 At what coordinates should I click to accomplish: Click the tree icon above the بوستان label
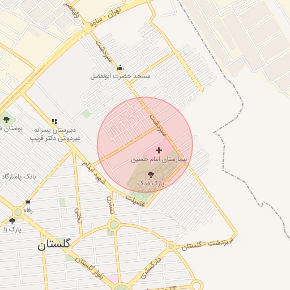click(x=7, y=120)
